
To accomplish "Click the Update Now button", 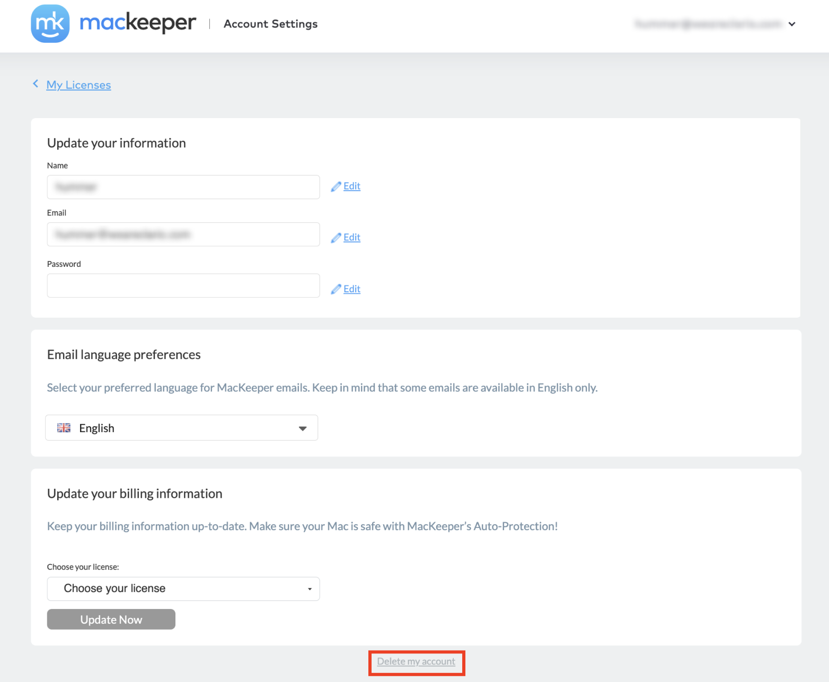I will coord(111,620).
